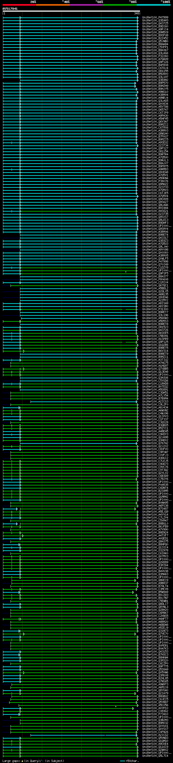173x763 pixels.
Task: Select the UniRef100_Q5JNB0 label
Action: point(155,41)
